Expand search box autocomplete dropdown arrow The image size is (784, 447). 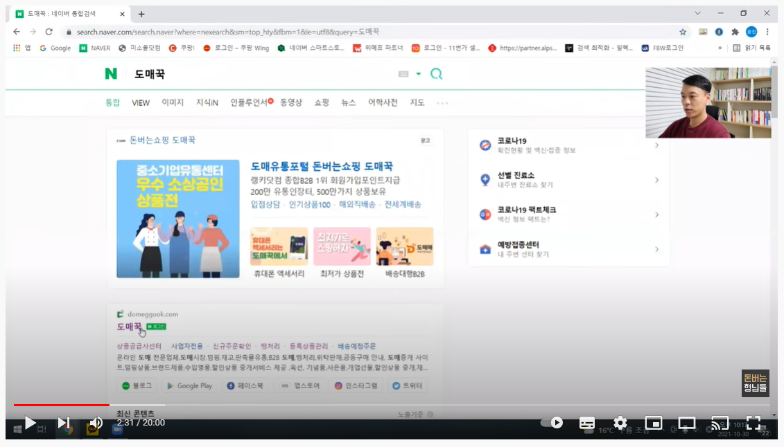click(419, 74)
